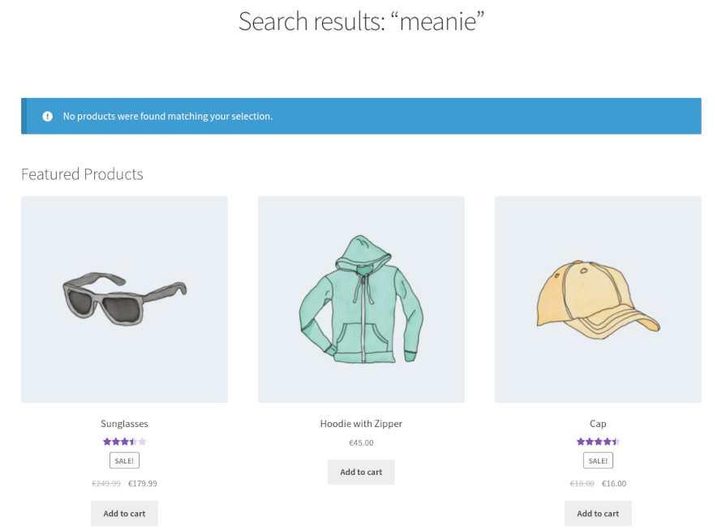The image size is (722, 530).
Task: Add Cap to cart
Action: coord(598,514)
